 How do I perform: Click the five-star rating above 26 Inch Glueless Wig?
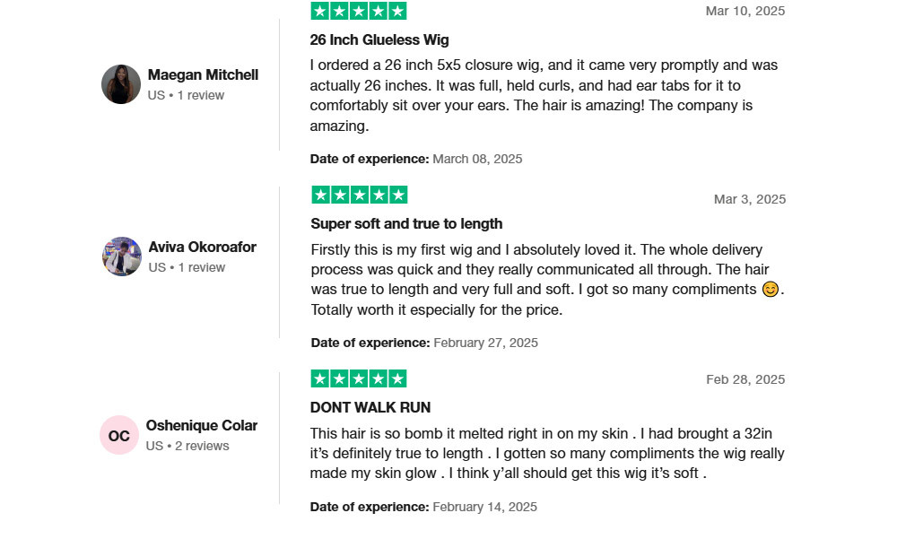(x=359, y=11)
